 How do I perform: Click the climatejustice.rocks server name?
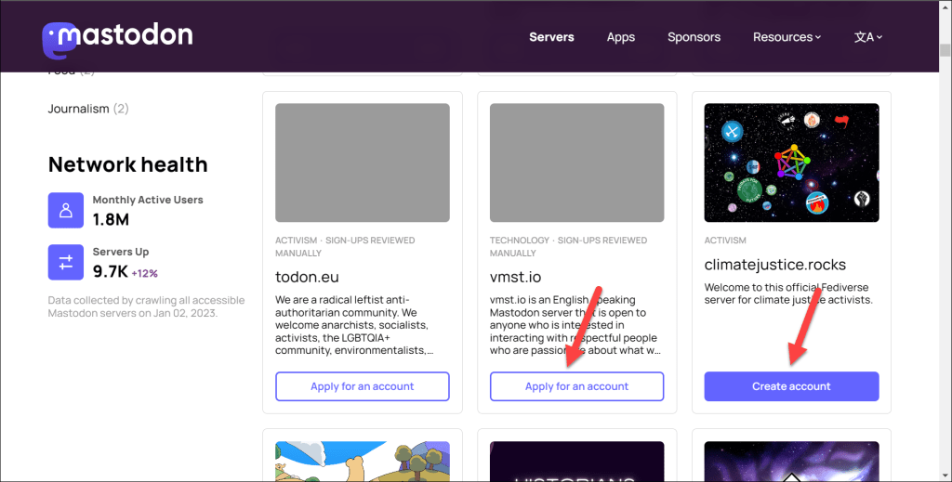click(774, 265)
